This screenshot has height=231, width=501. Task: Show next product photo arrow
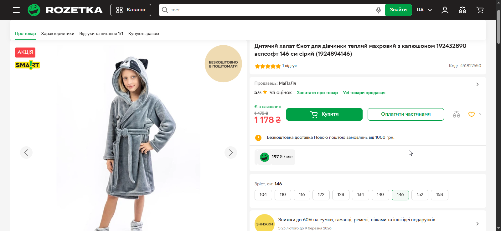pyautogui.click(x=230, y=153)
